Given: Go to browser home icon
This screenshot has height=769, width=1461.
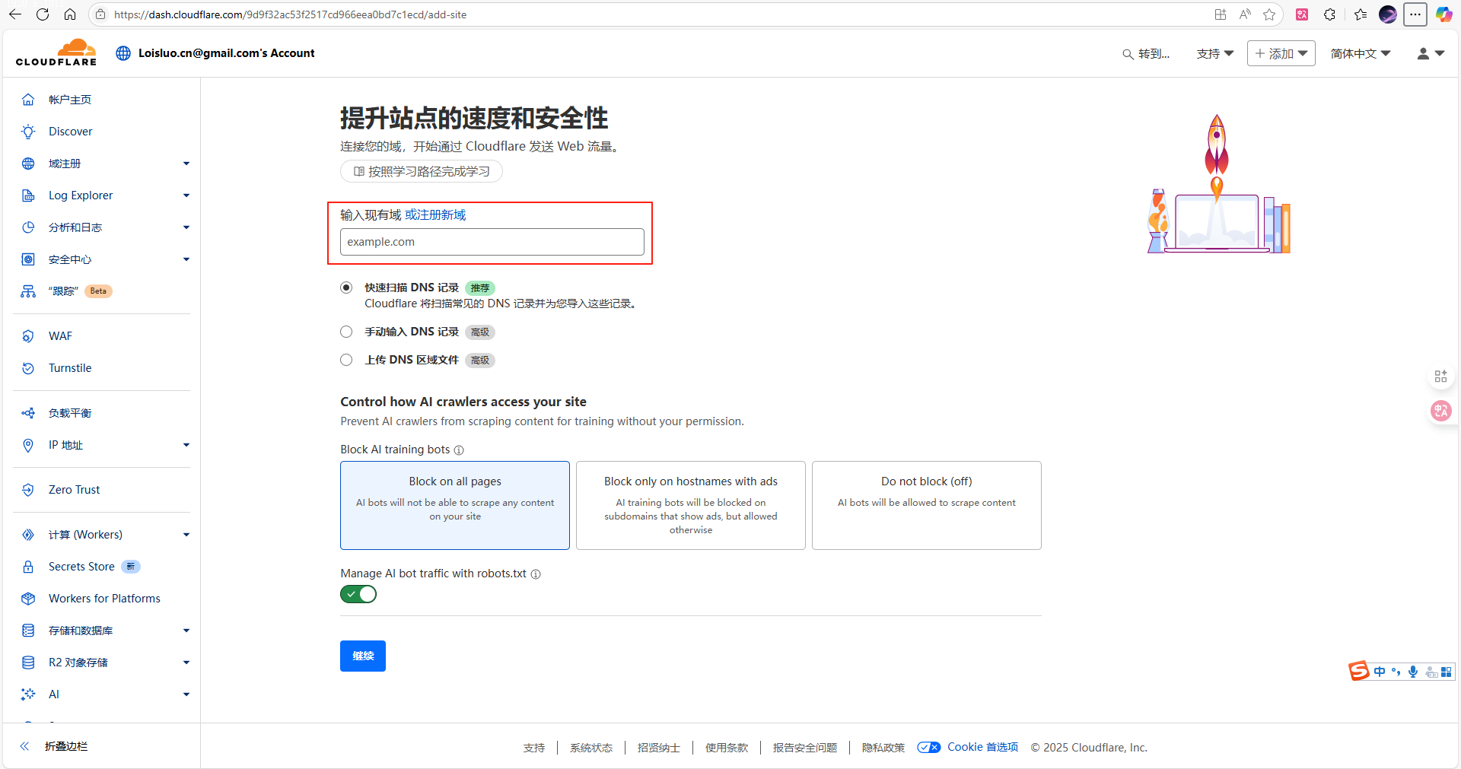Looking at the screenshot, I should (70, 14).
